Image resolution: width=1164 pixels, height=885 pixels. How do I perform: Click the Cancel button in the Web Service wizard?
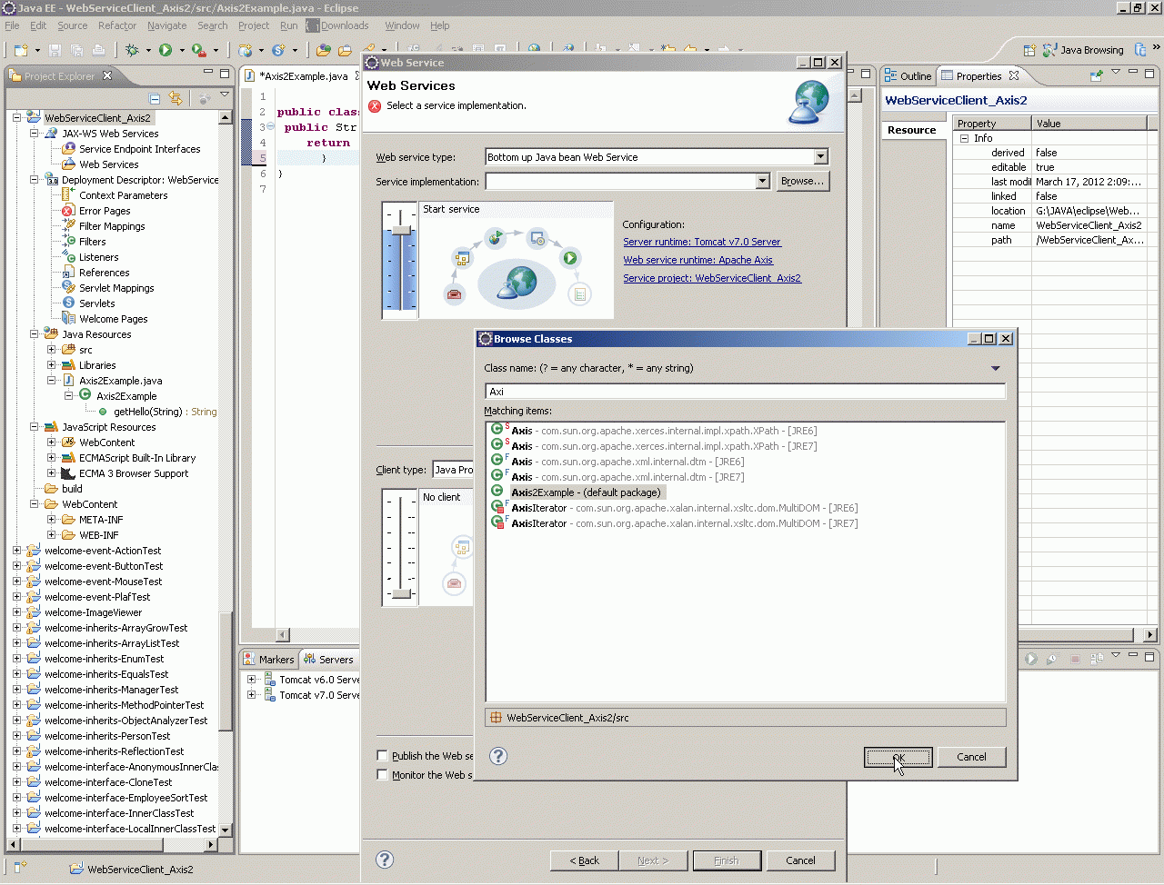coord(800,860)
